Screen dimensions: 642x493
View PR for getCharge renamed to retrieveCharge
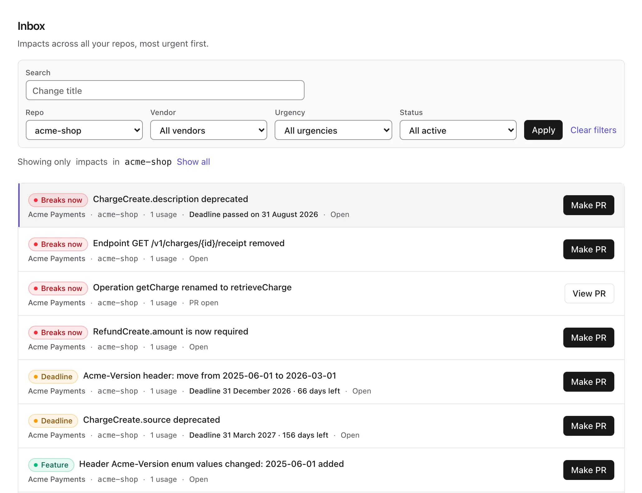589,293
